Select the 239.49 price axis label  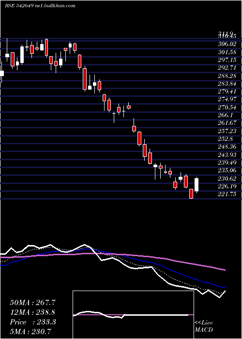[227, 163]
